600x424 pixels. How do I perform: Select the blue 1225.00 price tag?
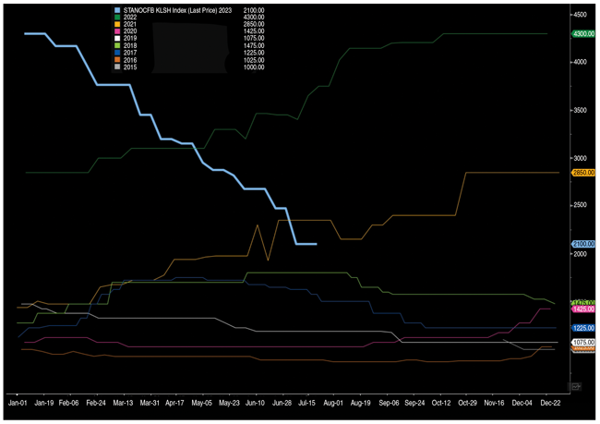[582, 328]
